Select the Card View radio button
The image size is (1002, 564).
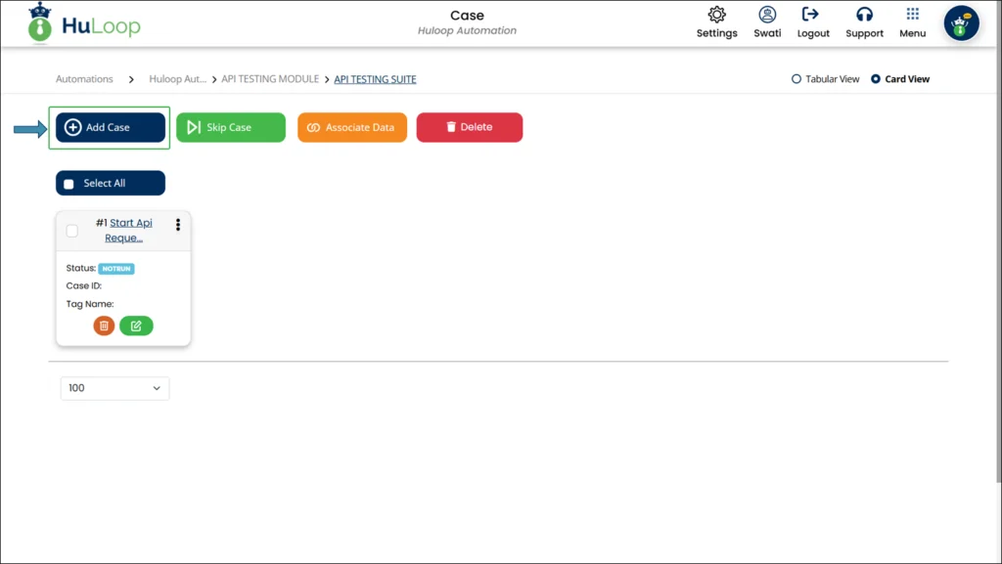pos(876,79)
